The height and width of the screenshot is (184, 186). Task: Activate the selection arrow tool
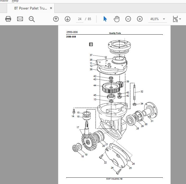point(105,19)
